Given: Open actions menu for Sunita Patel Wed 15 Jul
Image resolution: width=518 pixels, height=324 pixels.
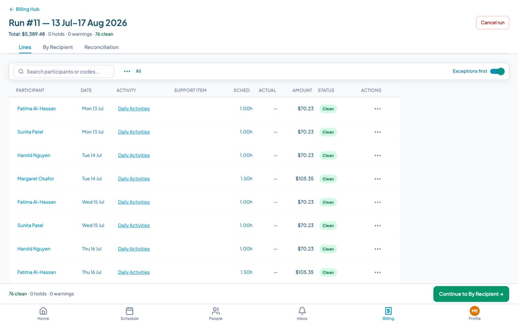Looking at the screenshot, I should [x=378, y=225].
